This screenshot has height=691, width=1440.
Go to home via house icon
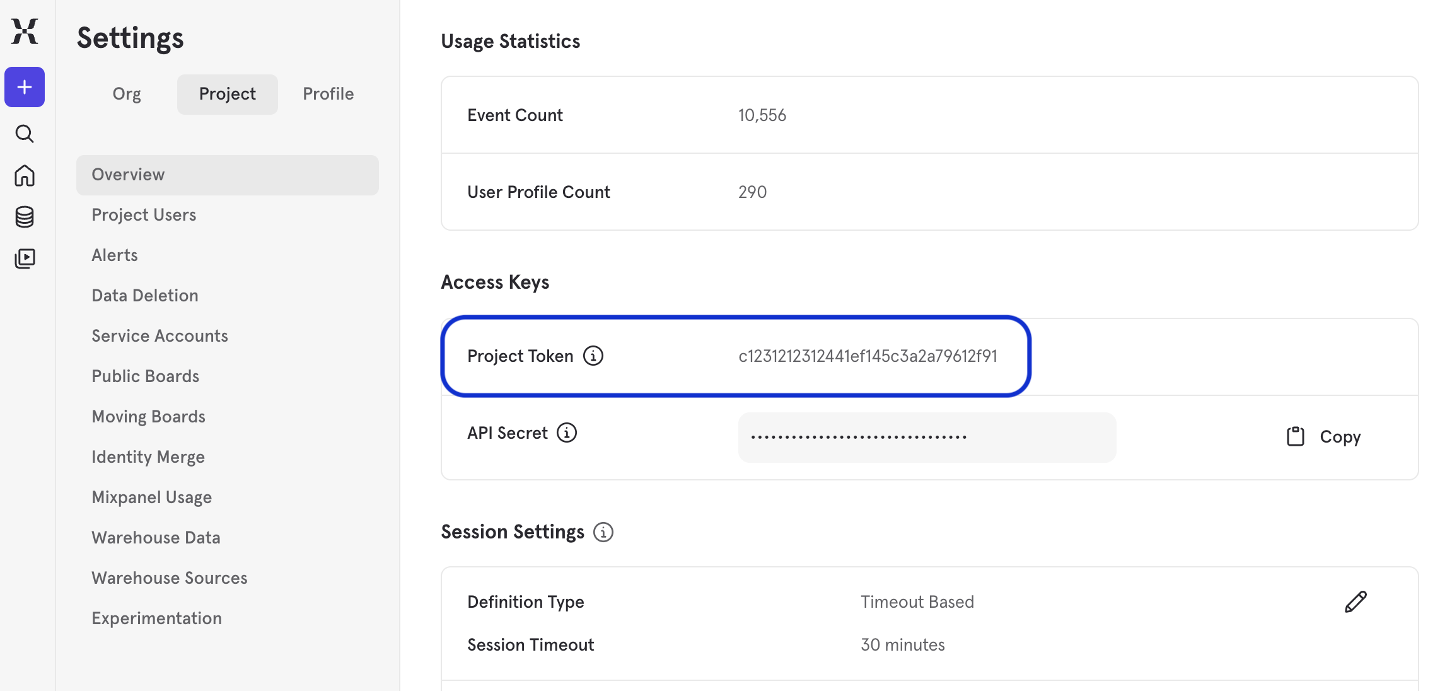pyautogui.click(x=25, y=175)
